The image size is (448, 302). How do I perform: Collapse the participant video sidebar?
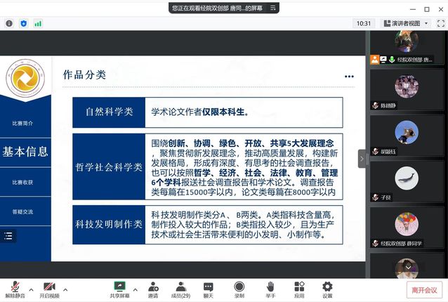click(x=362, y=159)
